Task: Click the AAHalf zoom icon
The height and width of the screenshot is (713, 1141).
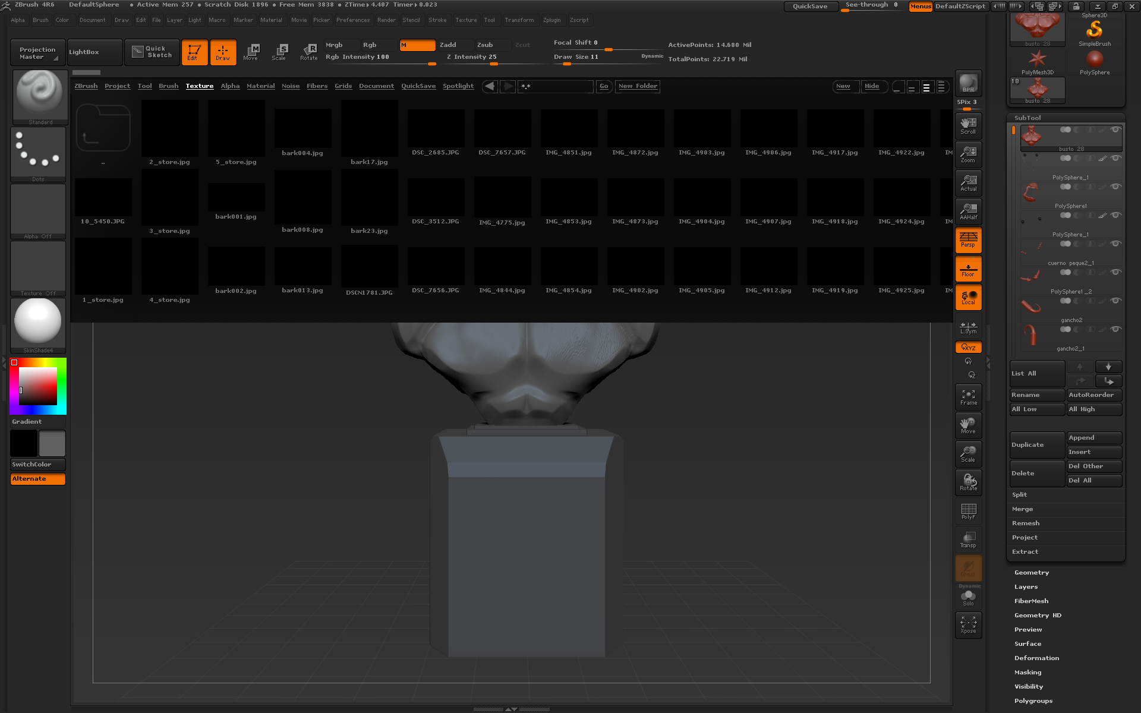Action: [968, 211]
